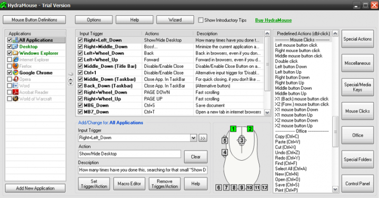379x198 pixels.
Task: Click the Windows Explorer folder icon
Action: [x=15, y=53]
